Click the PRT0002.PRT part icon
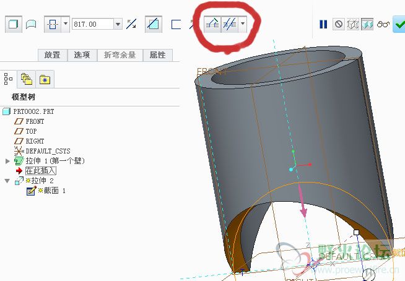The width and height of the screenshot is (405, 281). pos(6,111)
